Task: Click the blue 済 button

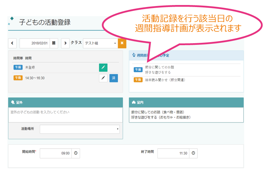Action: click(x=113, y=78)
